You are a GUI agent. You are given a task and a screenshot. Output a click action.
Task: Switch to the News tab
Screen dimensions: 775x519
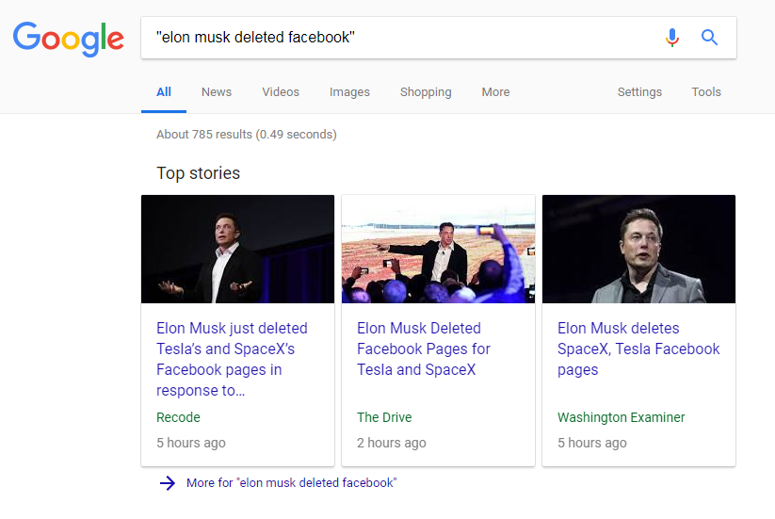(217, 92)
